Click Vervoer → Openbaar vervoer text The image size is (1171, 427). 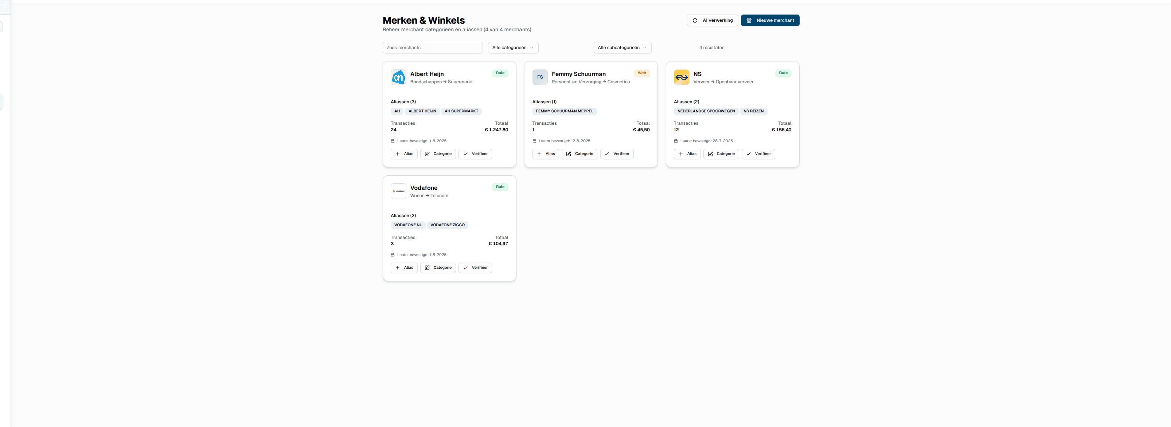click(723, 82)
